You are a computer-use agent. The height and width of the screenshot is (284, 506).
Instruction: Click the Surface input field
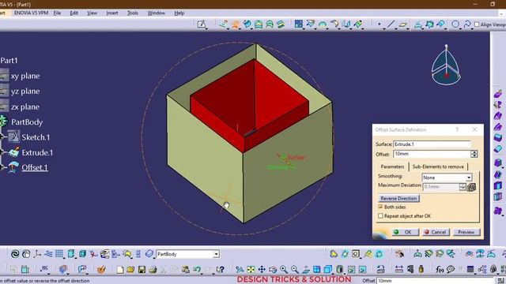pyautogui.click(x=432, y=144)
